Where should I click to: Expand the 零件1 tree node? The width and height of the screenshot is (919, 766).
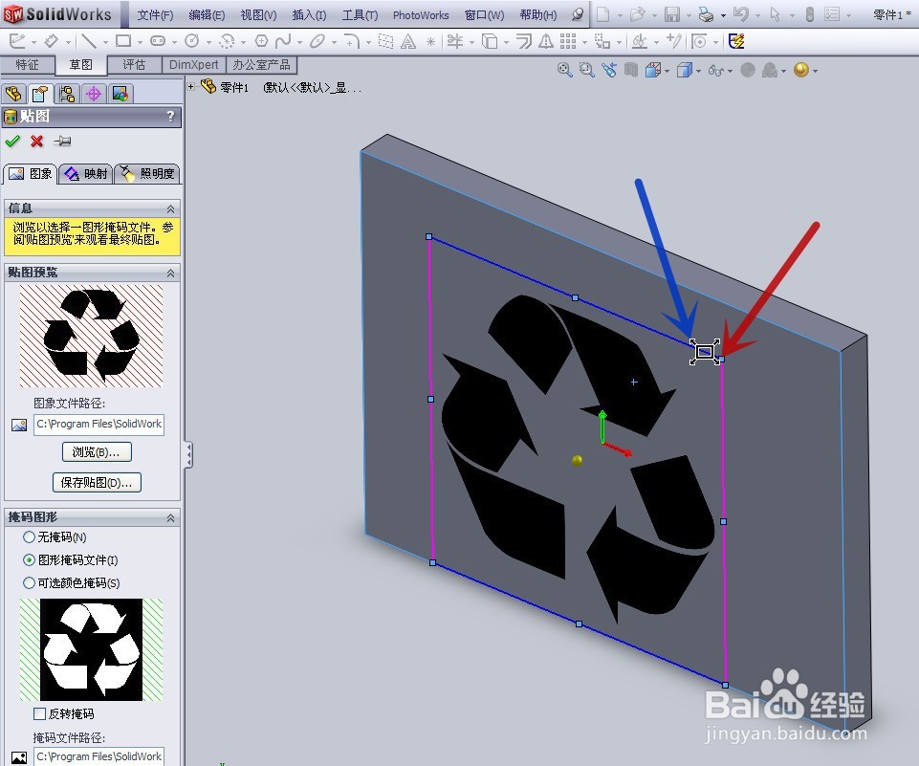pos(191,87)
